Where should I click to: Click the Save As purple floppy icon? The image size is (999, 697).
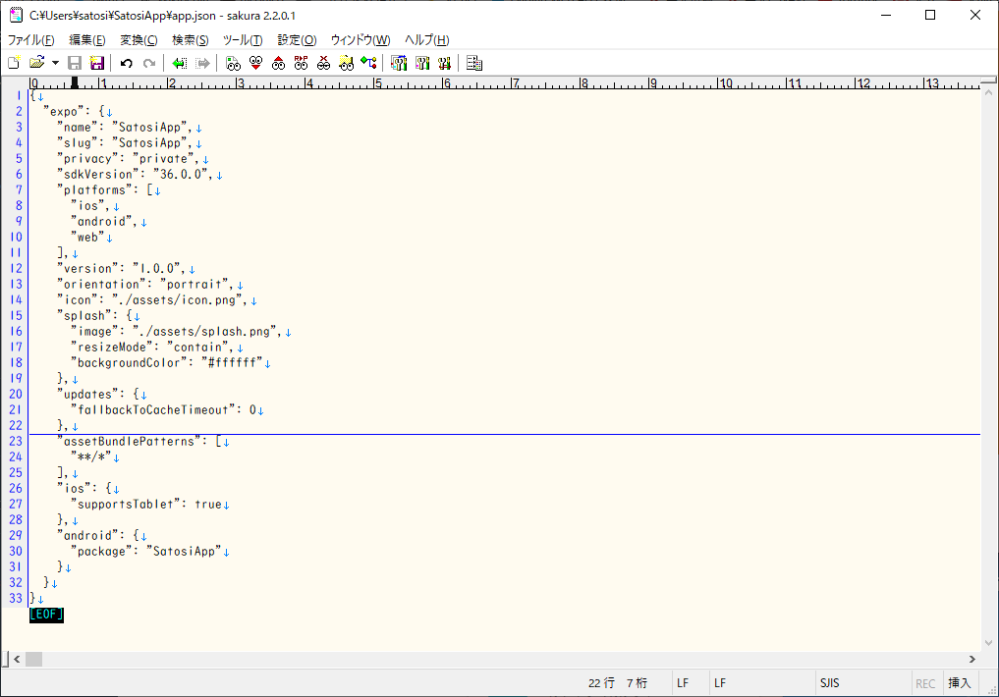97,63
